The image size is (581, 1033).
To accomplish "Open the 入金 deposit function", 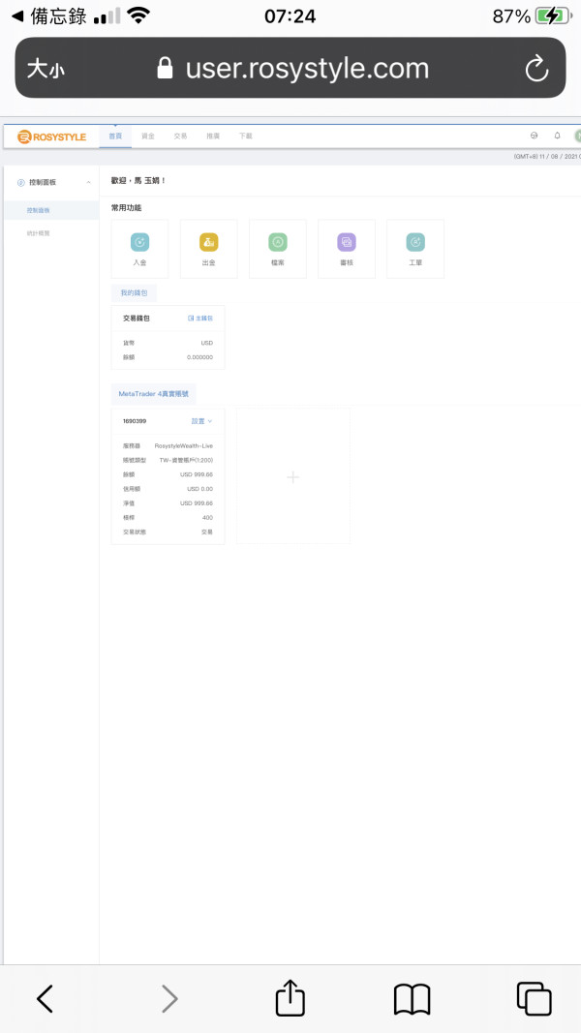I will pos(139,249).
